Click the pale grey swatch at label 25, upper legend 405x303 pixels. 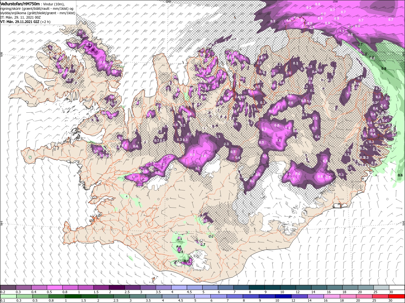click(381, 288)
